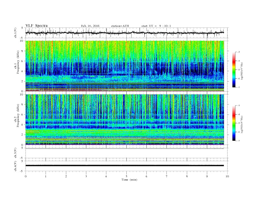Click inside the ch.1 spectrogram panel
This screenshot has width=256, height=198.
[125, 66]
